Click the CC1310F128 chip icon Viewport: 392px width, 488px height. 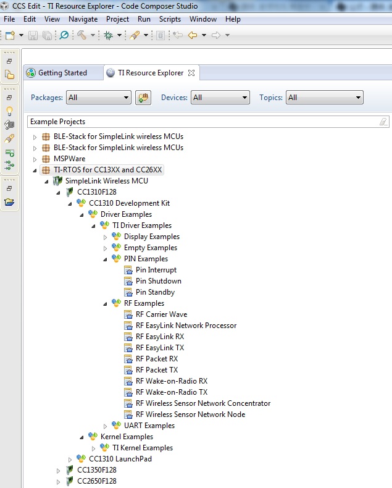tap(70, 192)
